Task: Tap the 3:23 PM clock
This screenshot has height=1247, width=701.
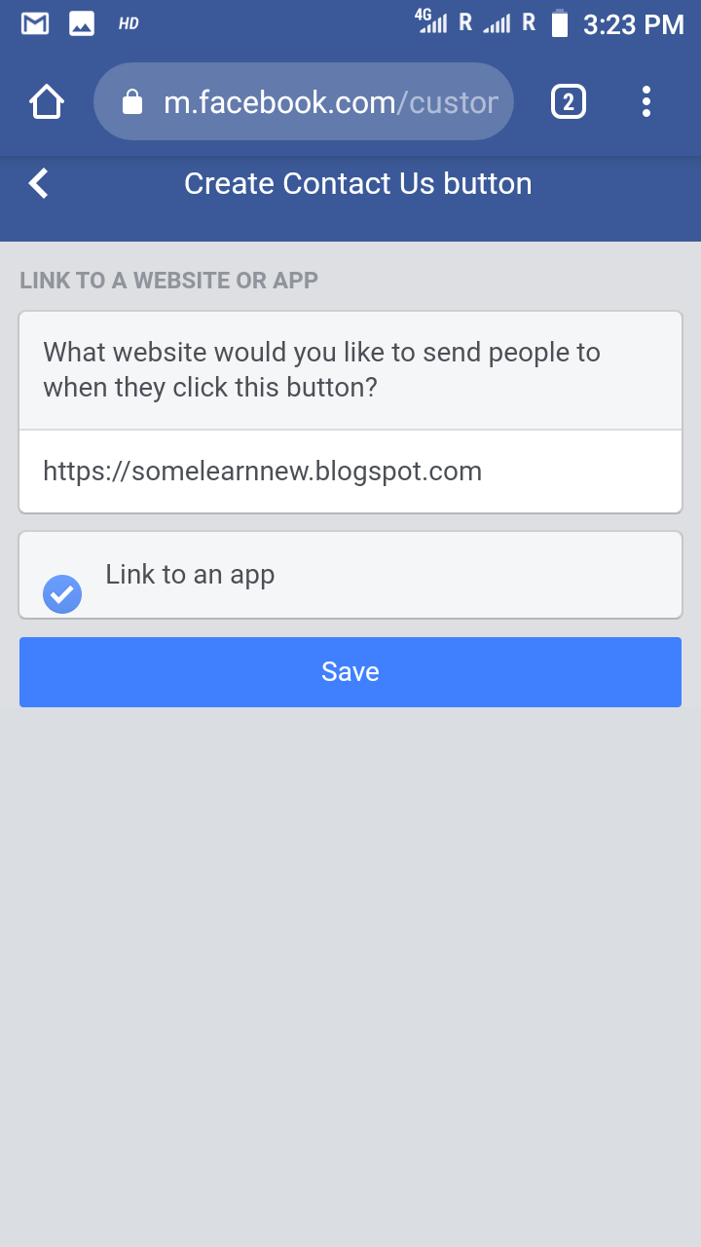Action: coord(634,25)
